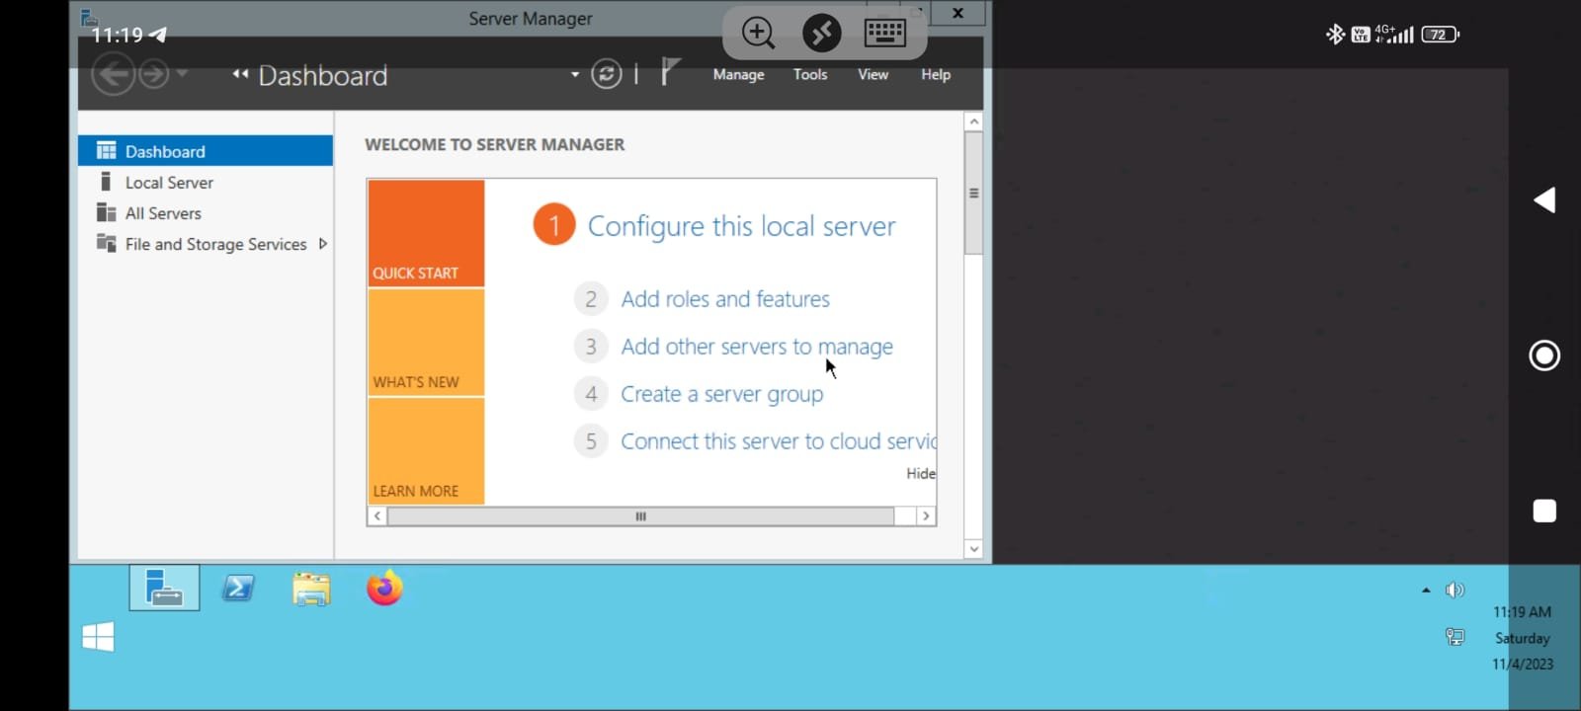This screenshot has width=1581, height=711.
Task: Open the Help menu
Action: coord(936,74)
